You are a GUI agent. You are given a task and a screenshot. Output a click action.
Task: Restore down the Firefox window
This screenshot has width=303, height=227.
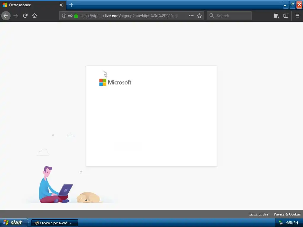coord(292,5)
